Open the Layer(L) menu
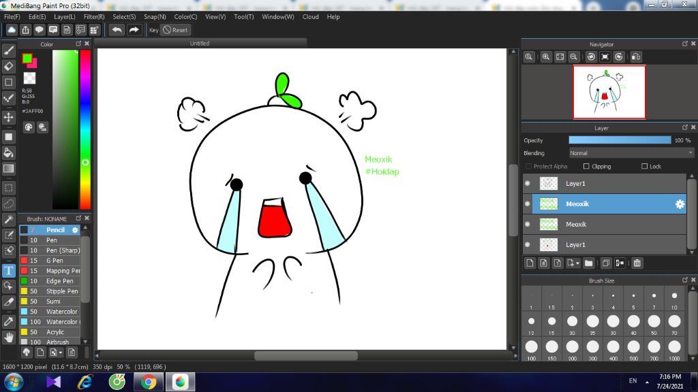Image resolution: width=698 pixels, height=392 pixels. pyautogui.click(x=65, y=16)
